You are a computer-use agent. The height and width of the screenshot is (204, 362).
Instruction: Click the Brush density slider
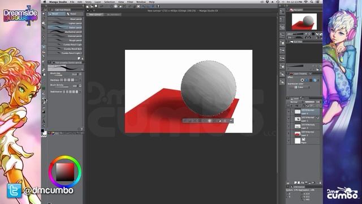tap(61, 87)
